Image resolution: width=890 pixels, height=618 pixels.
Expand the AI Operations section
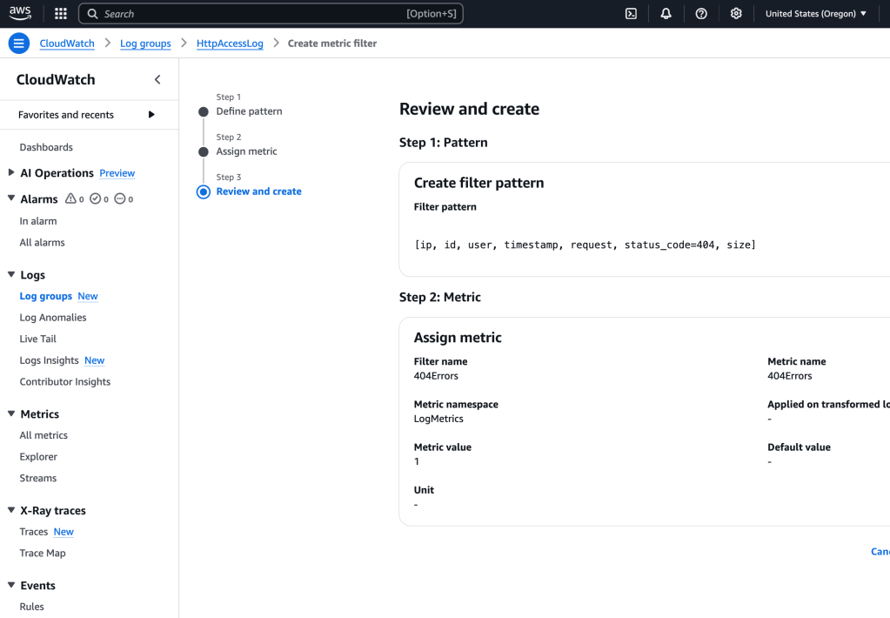coord(11,172)
